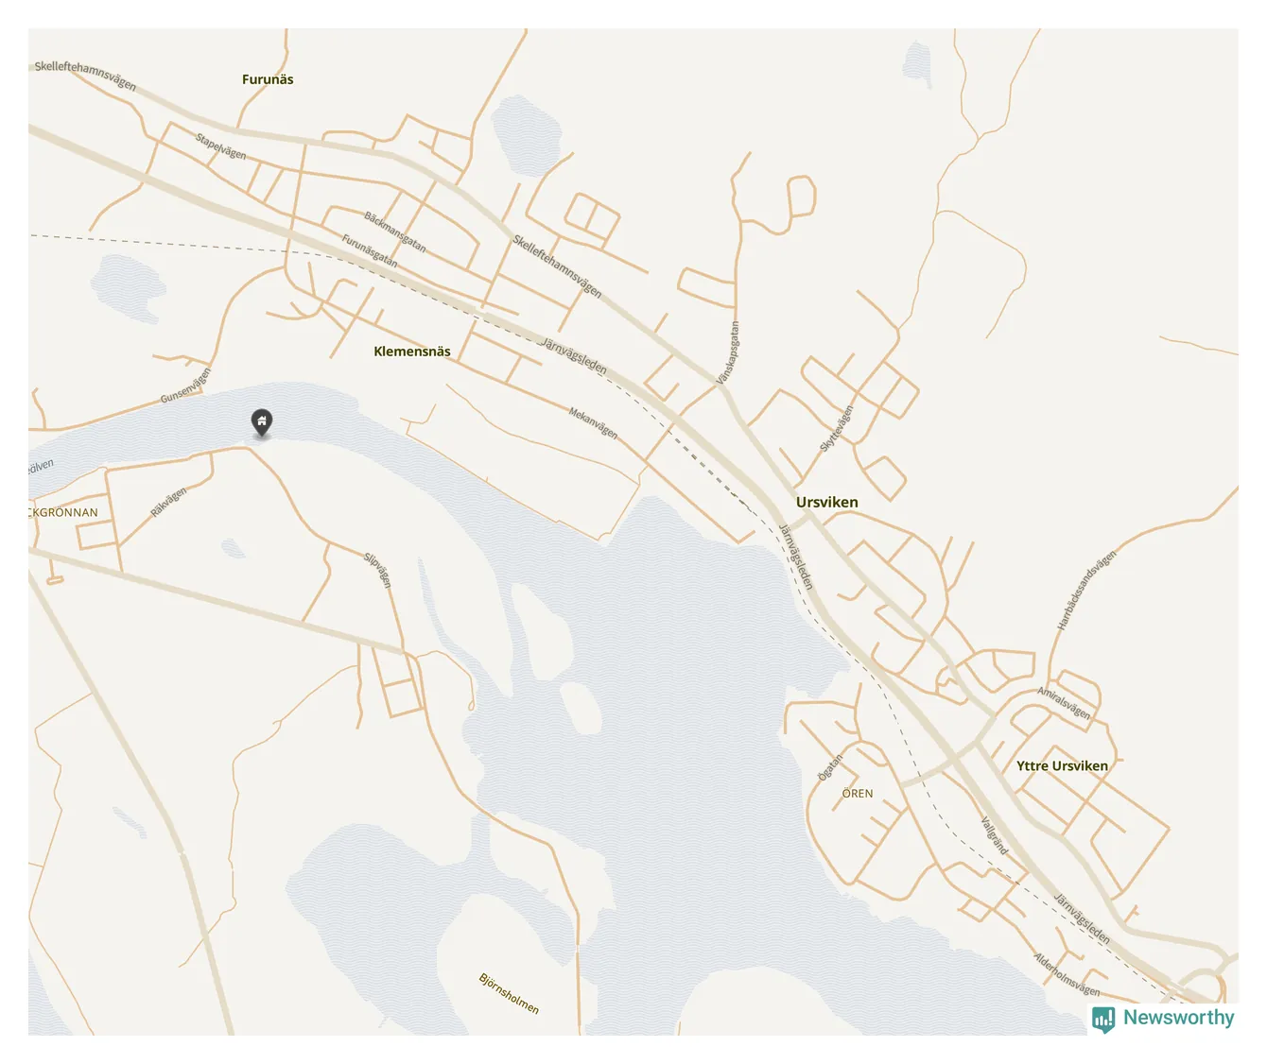Select the Klemensnäs place label
The height and width of the screenshot is (1064, 1267).
click(x=412, y=352)
